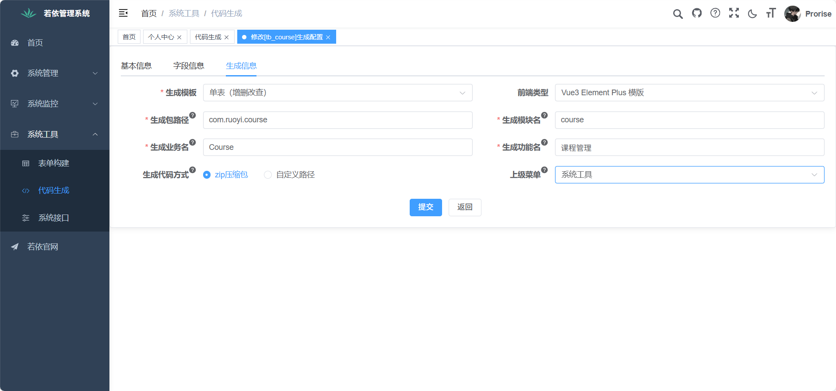Viewport: 836px width, 391px height.
Task: Expand the 上级菜单 tree select
Action: [x=689, y=175]
